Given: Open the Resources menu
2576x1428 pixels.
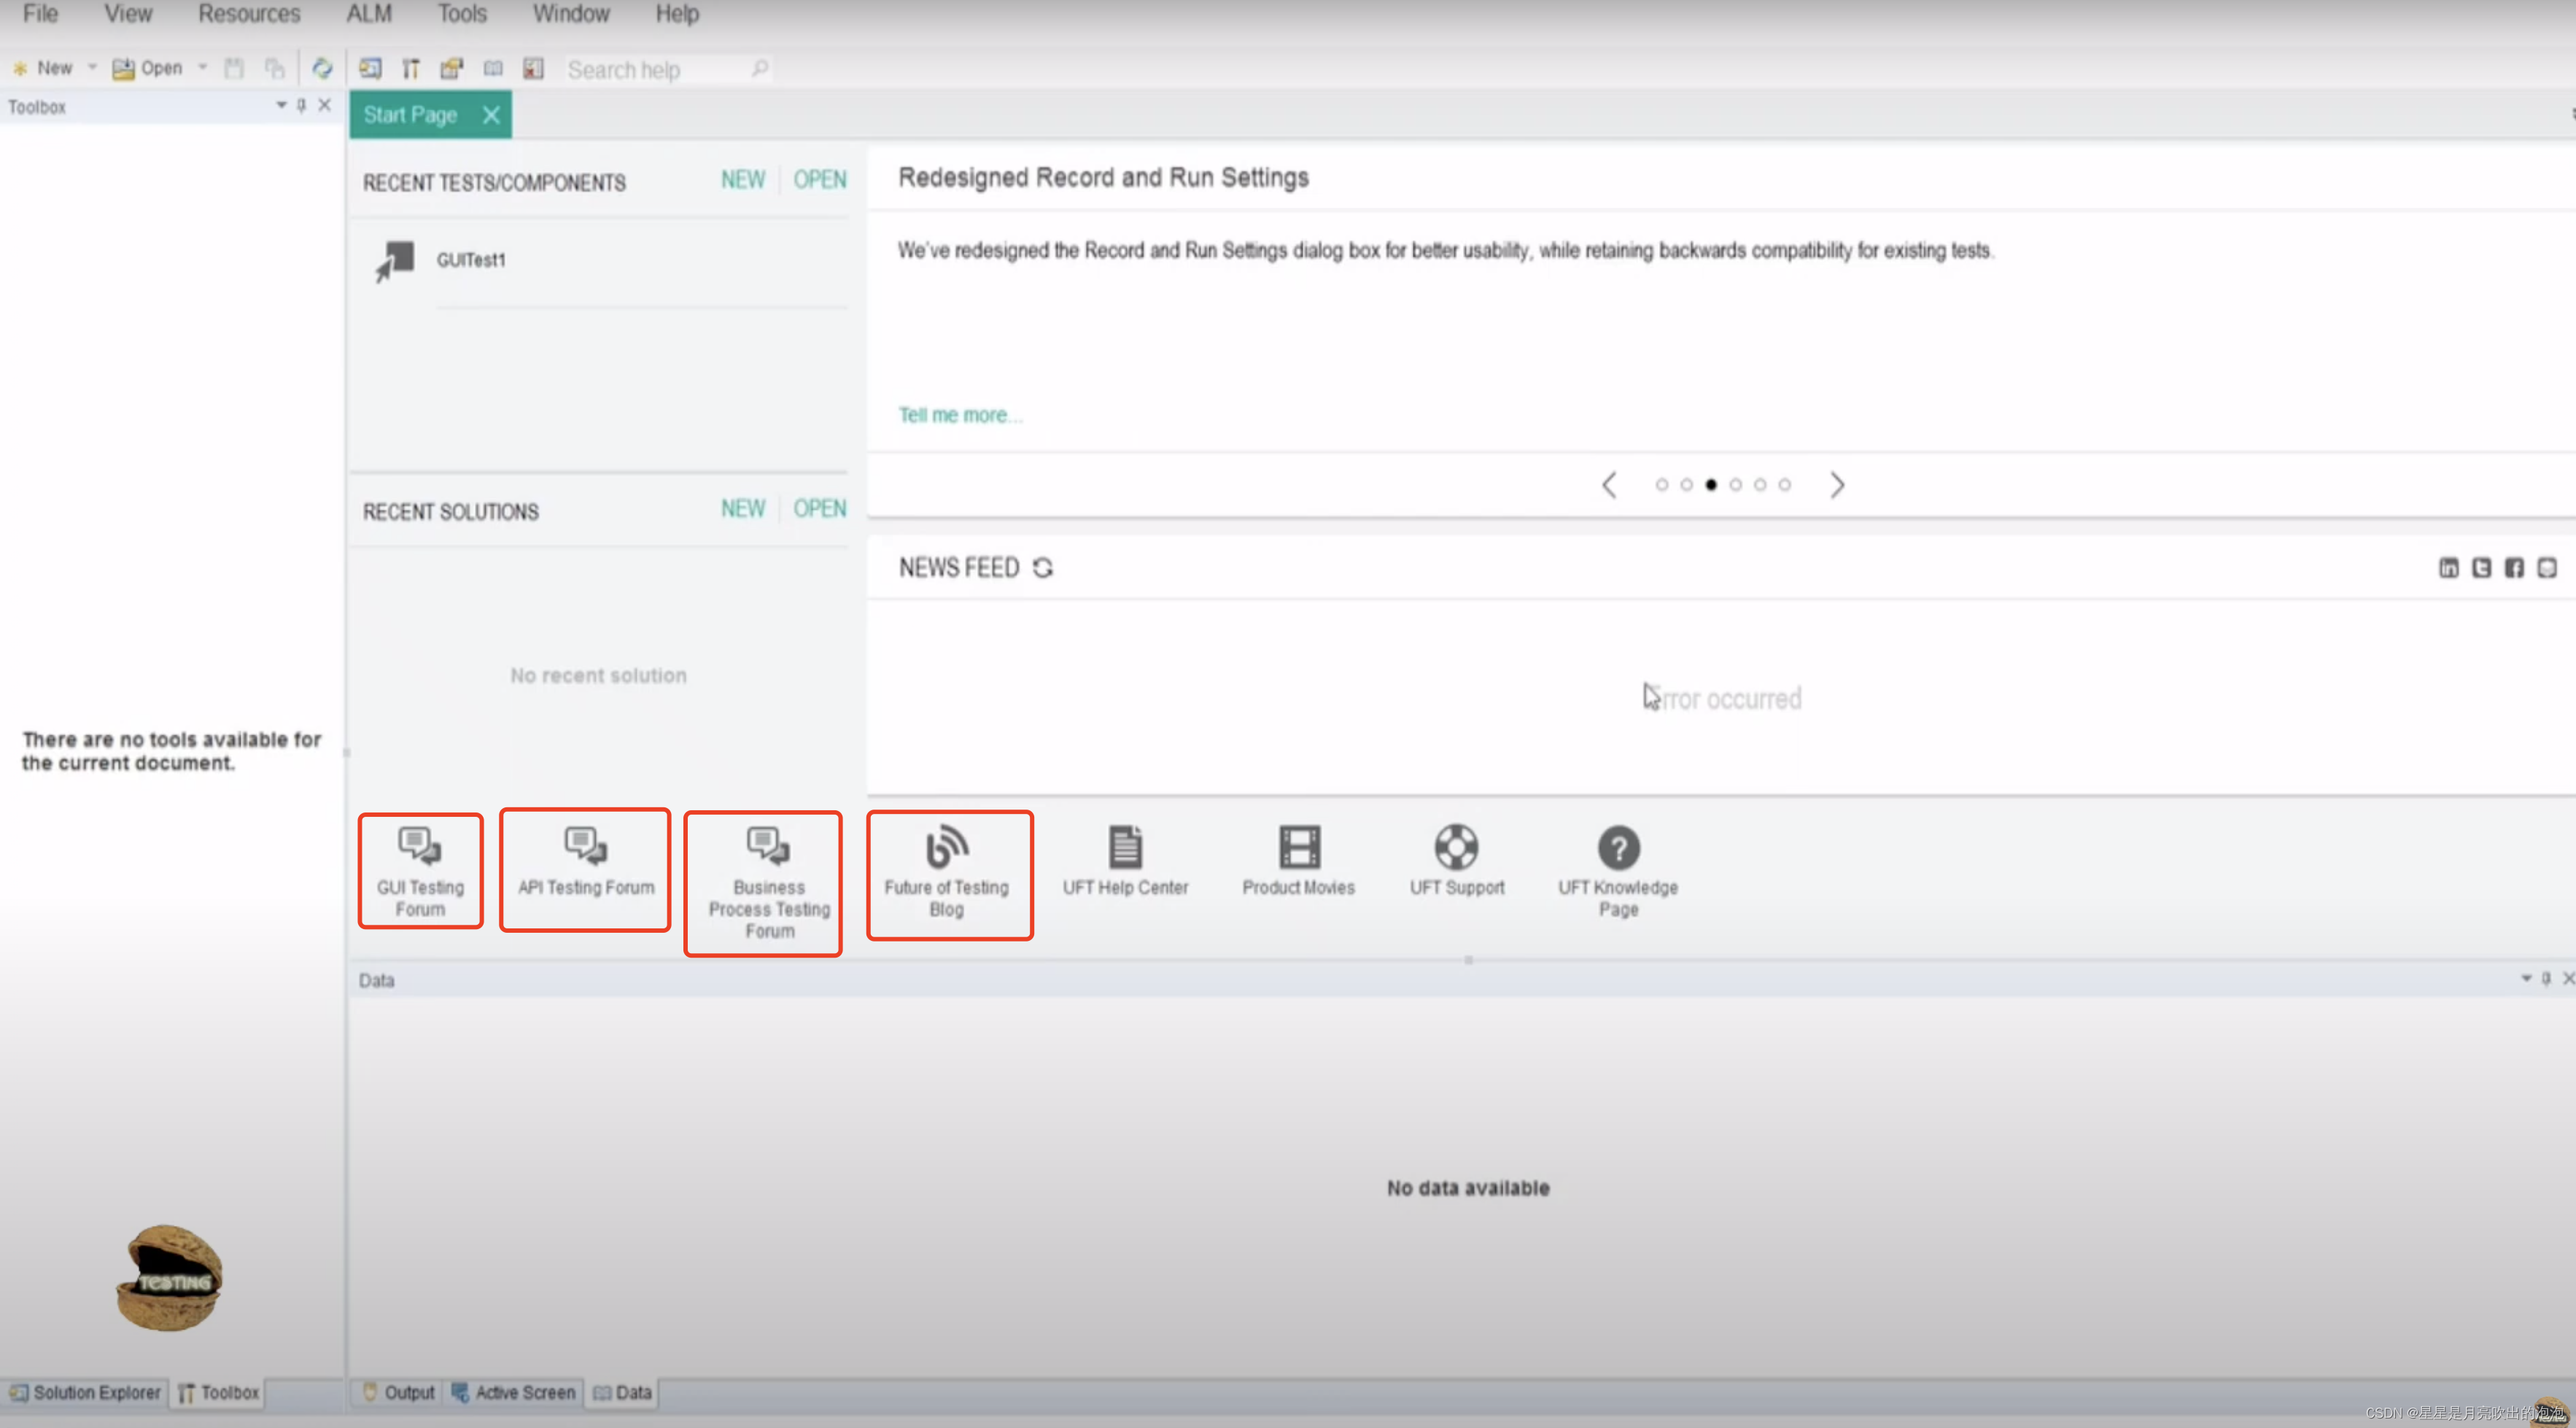Looking at the screenshot, I should point(249,14).
